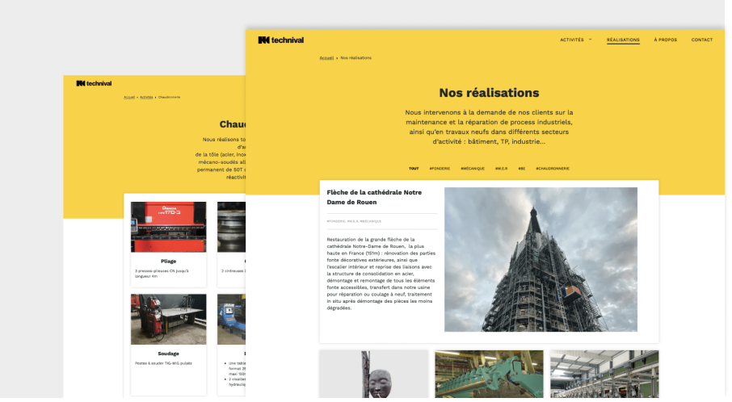Viewport: 732px width, 402px height.
Task: Click the Activités breadcrumb on the Chaudronnerie page
Action: [x=146, y=97]
